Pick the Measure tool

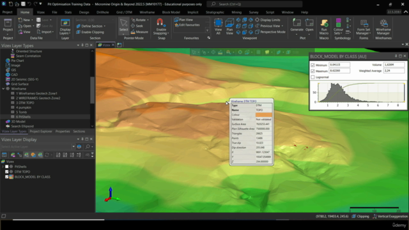click(139, 32)
